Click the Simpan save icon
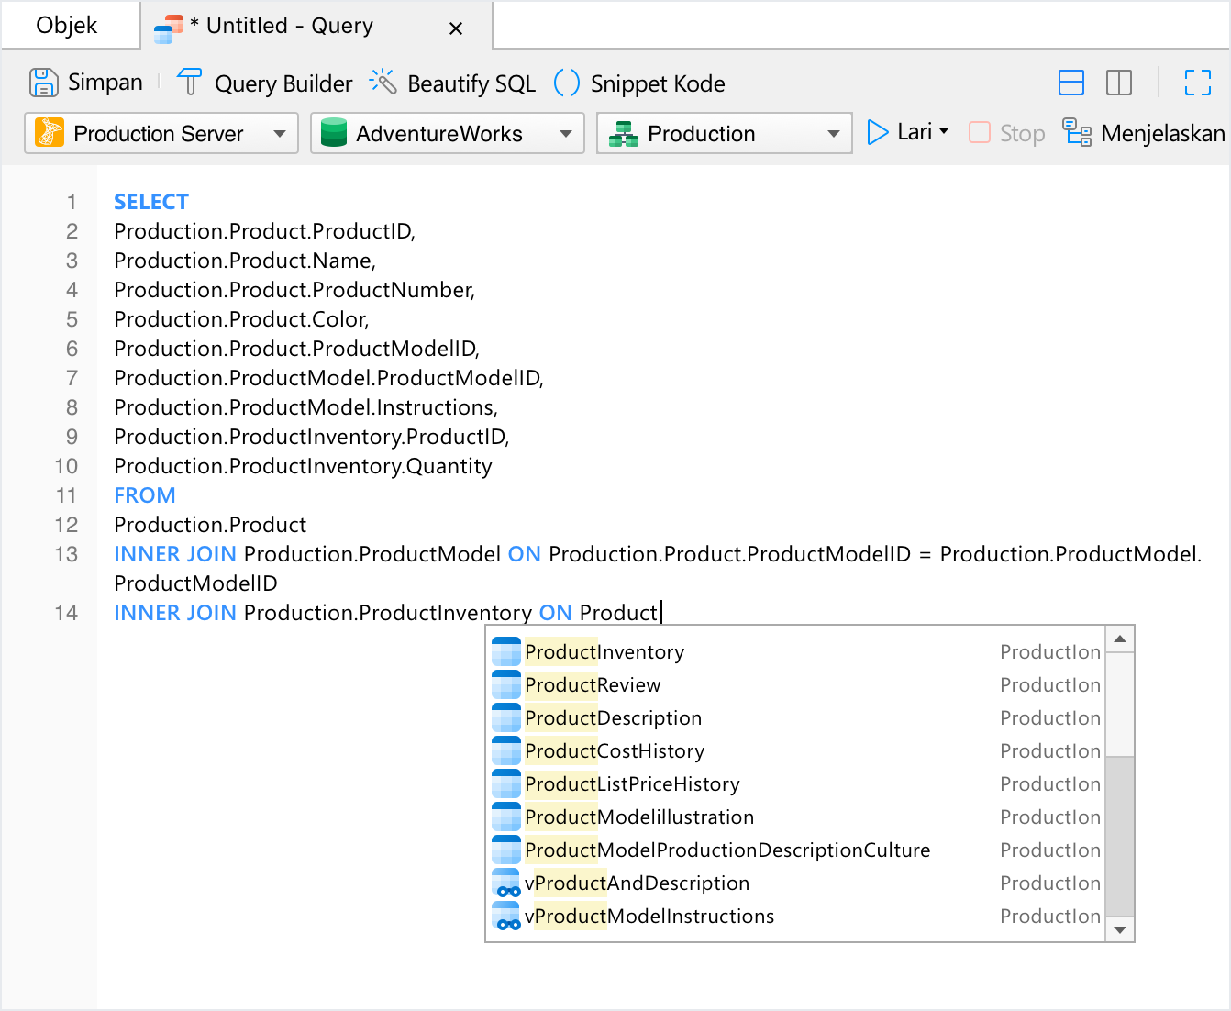Screen dimensions: 1231x1011 point(43,83)
